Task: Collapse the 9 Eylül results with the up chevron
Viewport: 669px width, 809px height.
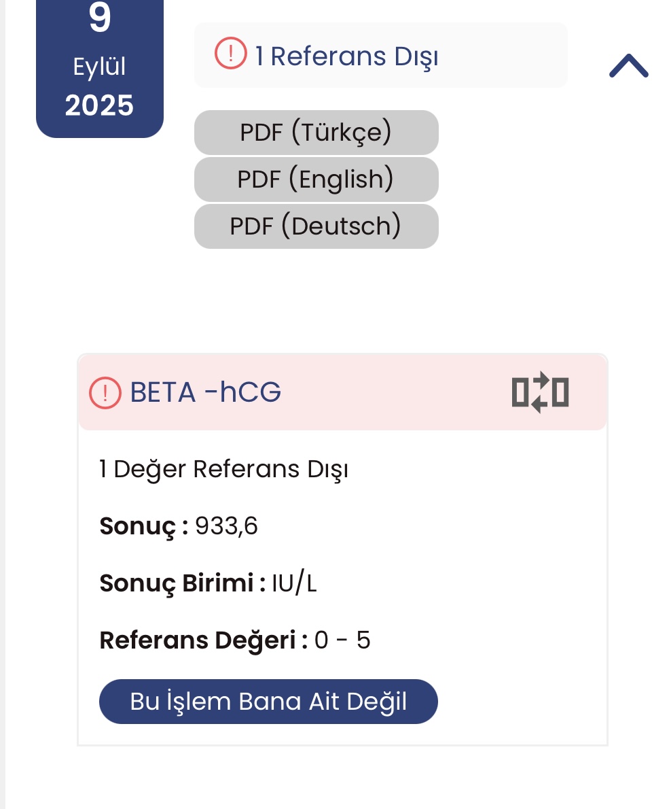Action: [x=629, y=66]
